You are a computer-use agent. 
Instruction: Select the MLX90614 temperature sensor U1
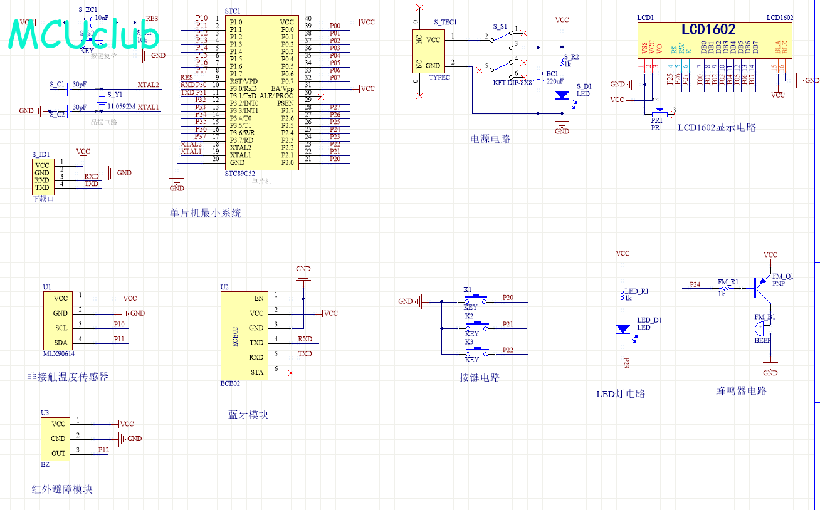[60, 320]
